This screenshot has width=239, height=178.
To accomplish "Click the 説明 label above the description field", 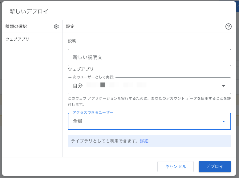I will pos(72,41).
